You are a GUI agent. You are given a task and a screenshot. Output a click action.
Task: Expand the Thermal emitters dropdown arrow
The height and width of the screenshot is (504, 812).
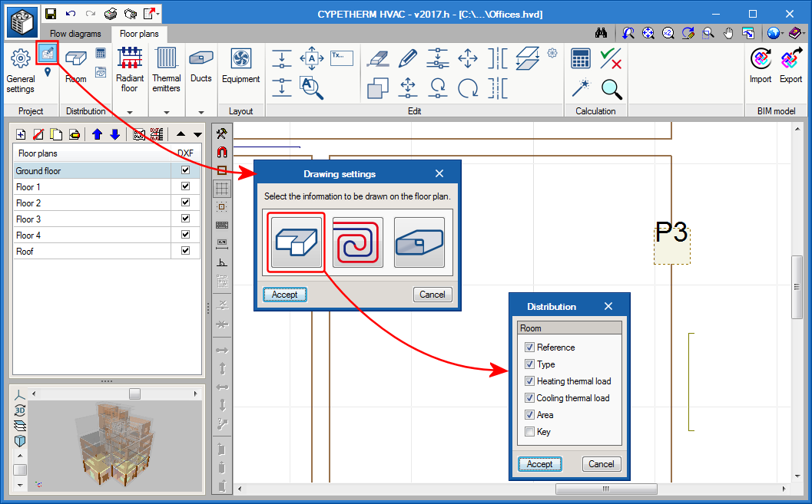coord(166,112)
